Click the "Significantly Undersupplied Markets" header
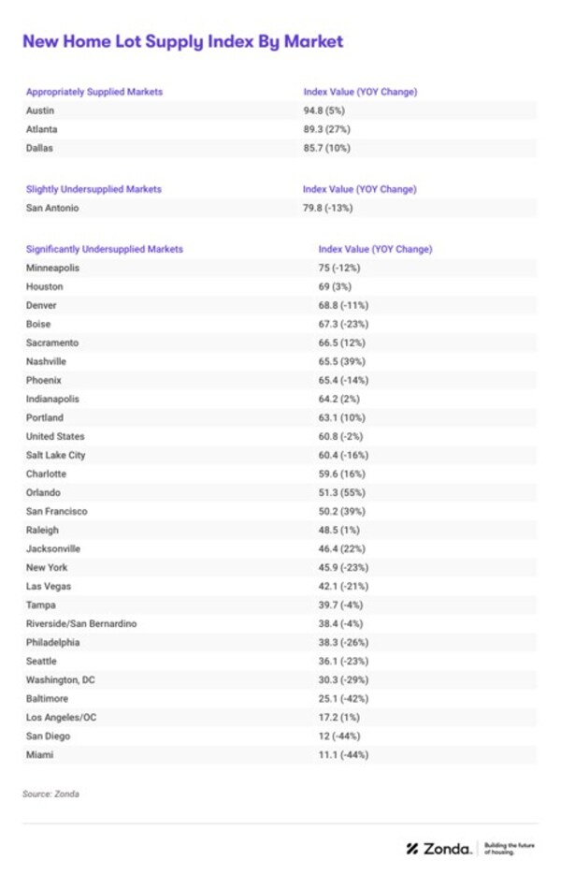This screenshot has width=561, height=875. [x=105, y=249]
